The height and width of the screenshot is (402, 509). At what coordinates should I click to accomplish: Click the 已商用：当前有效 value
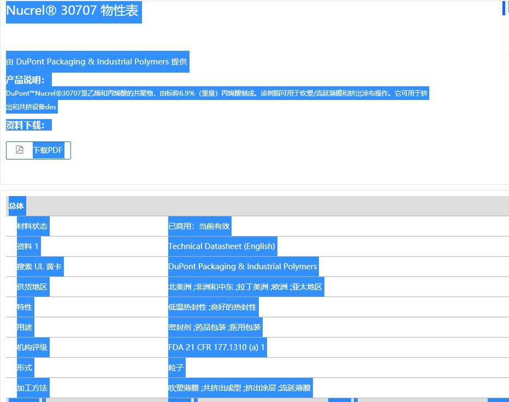coord(199,226)
